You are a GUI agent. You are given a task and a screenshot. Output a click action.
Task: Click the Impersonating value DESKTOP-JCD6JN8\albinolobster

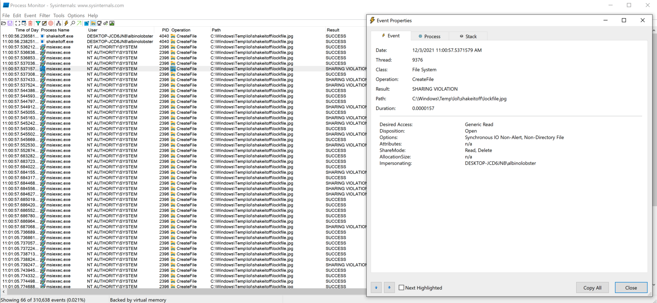pos(500,163)
